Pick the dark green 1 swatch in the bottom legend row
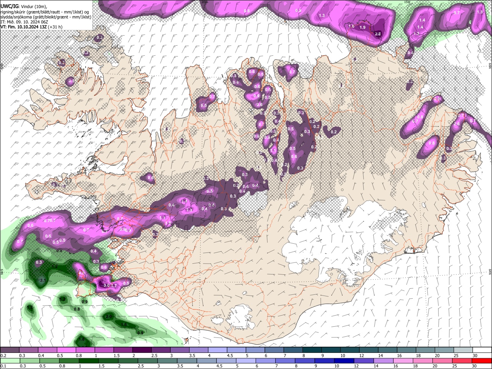The width and height of the screenshot is (492, 369). coord(88,361)
